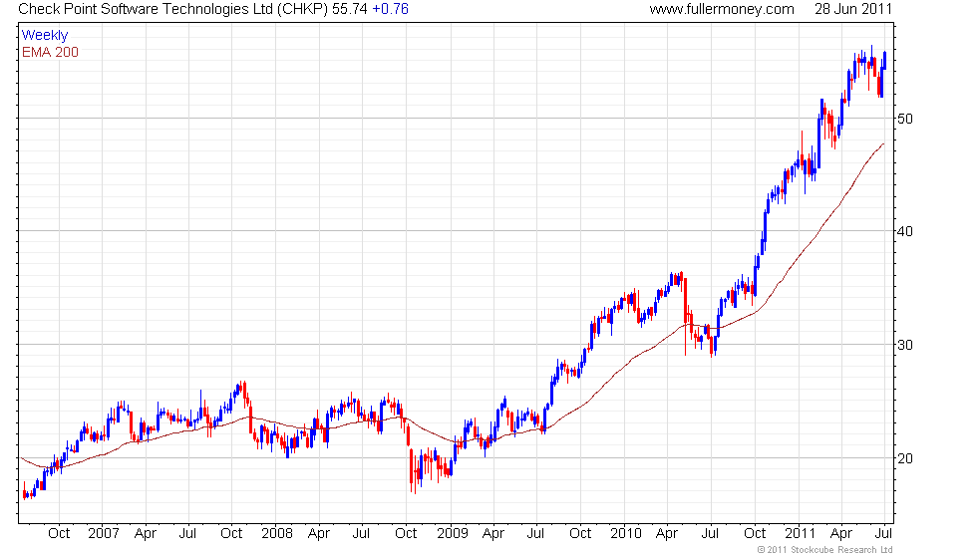Click the copyright Stockcube Research Ltd text
This screenshot has height=558, width=977.
(824, 550)
